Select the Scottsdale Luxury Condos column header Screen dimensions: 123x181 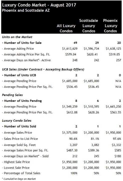click(x=89, y=26)
